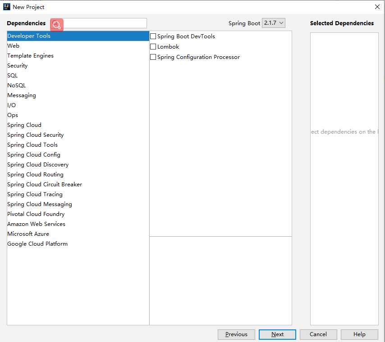385x342 pixels.
Task: Click the Previous button
Action: [236, 334]
